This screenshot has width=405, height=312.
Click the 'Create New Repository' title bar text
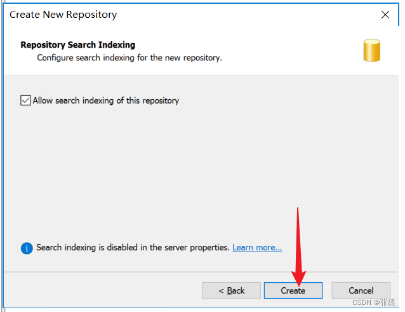tap(63, 14)
